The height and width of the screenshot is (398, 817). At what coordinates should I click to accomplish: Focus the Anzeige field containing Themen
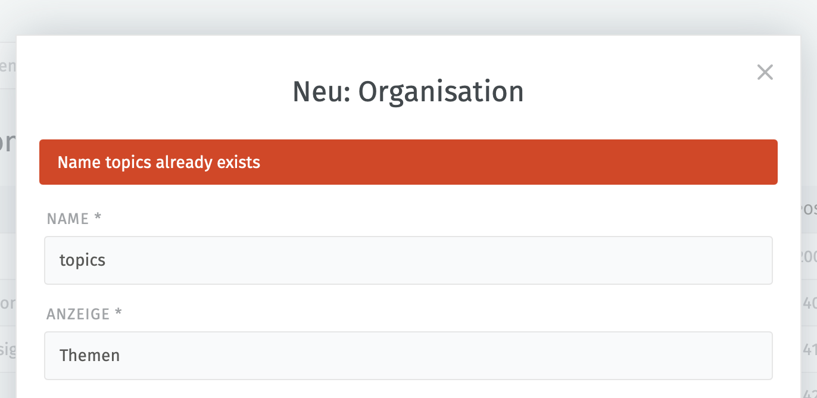408,356
